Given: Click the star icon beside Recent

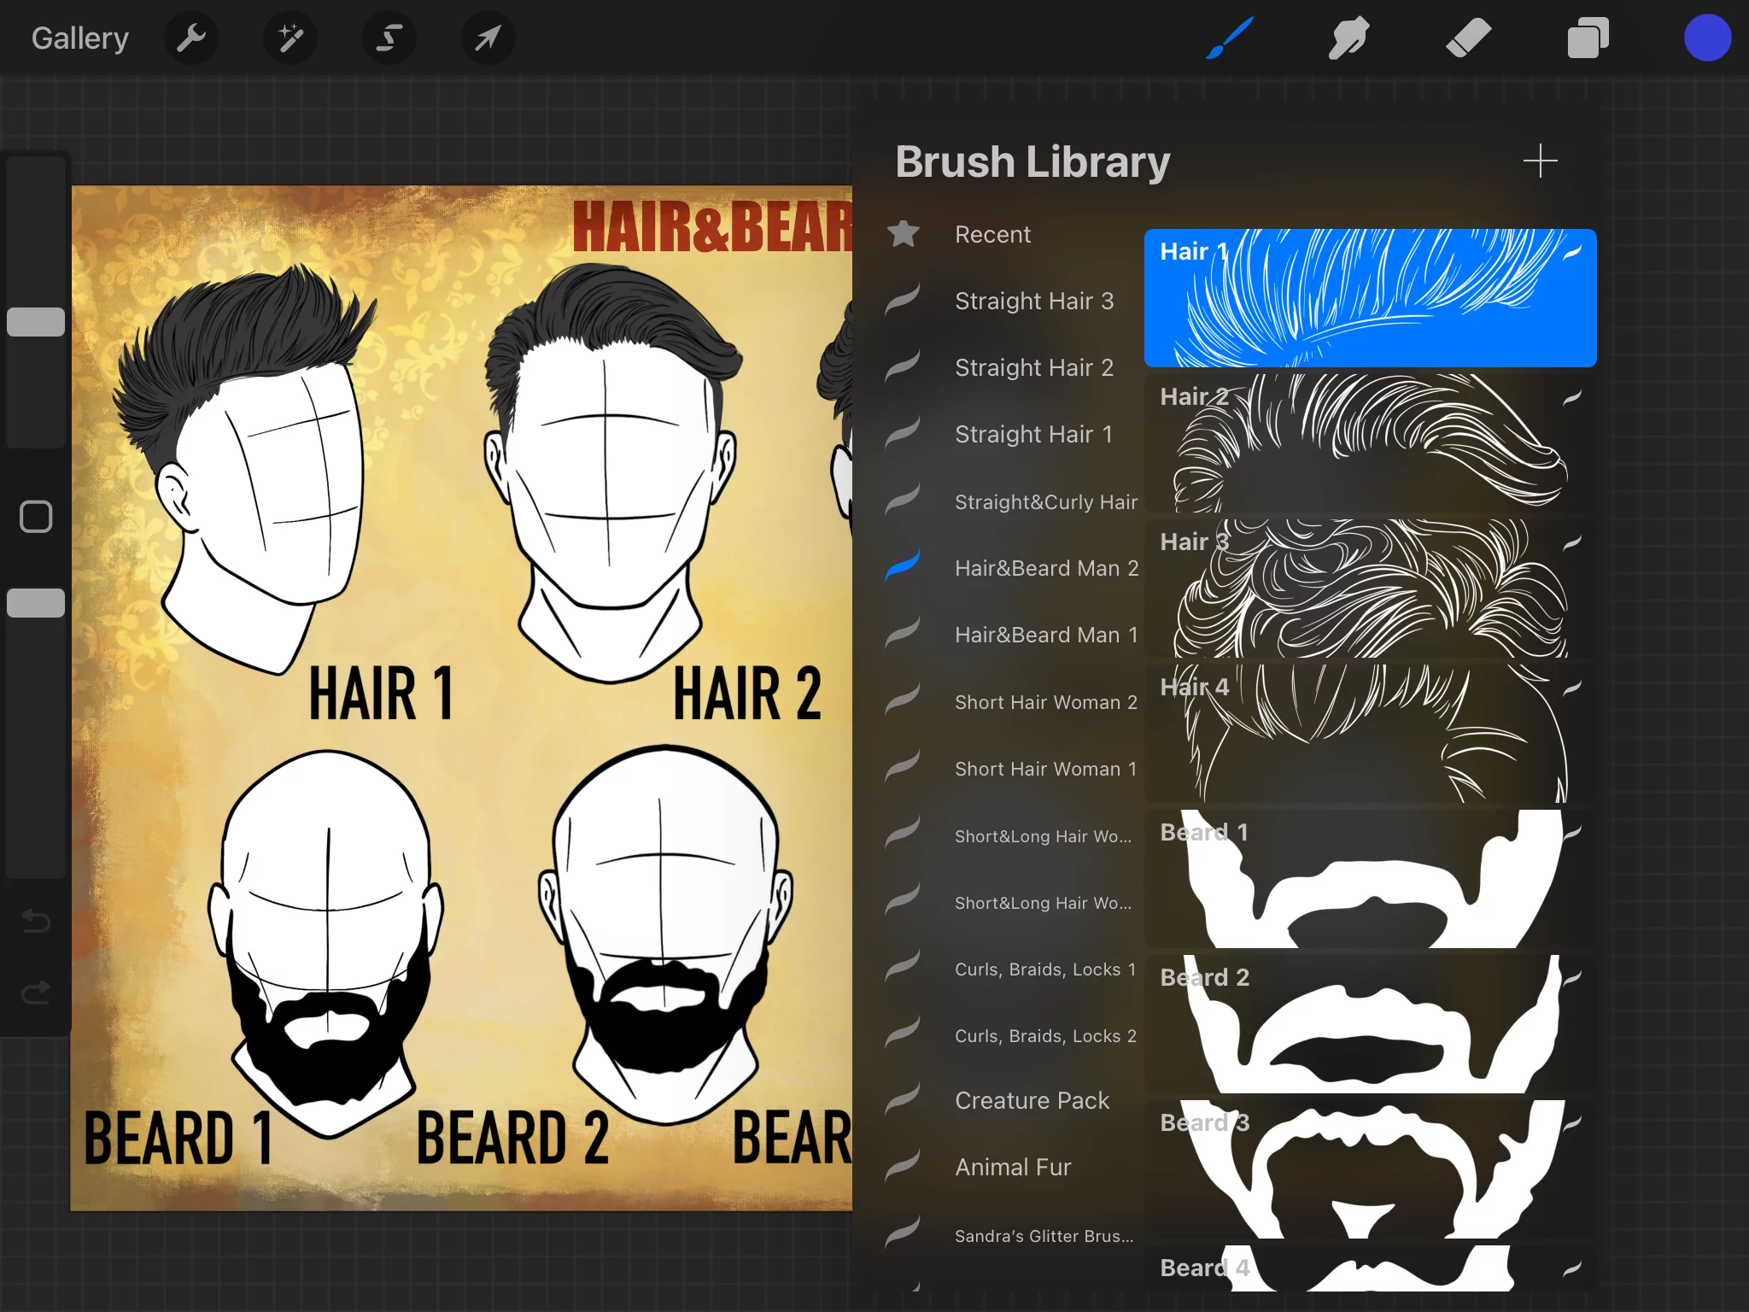Looking at the screenshot, I should (903, 233).
